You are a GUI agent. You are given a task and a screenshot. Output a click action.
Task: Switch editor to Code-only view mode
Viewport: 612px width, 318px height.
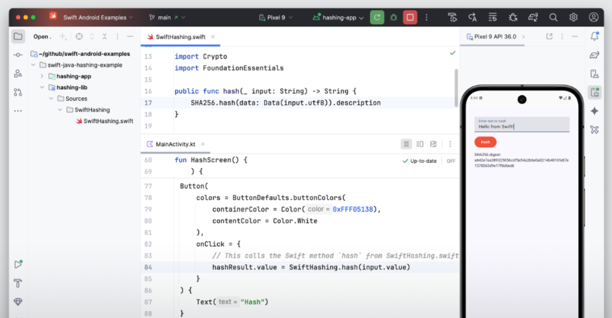click(406, 144)
